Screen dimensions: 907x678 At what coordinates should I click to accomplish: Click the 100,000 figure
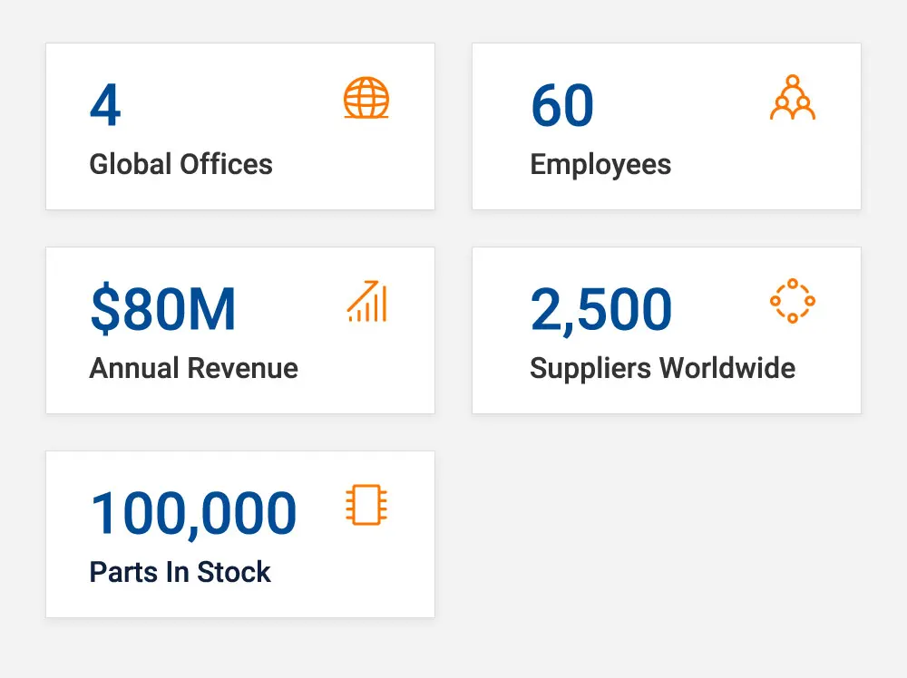tap(193, 515)
